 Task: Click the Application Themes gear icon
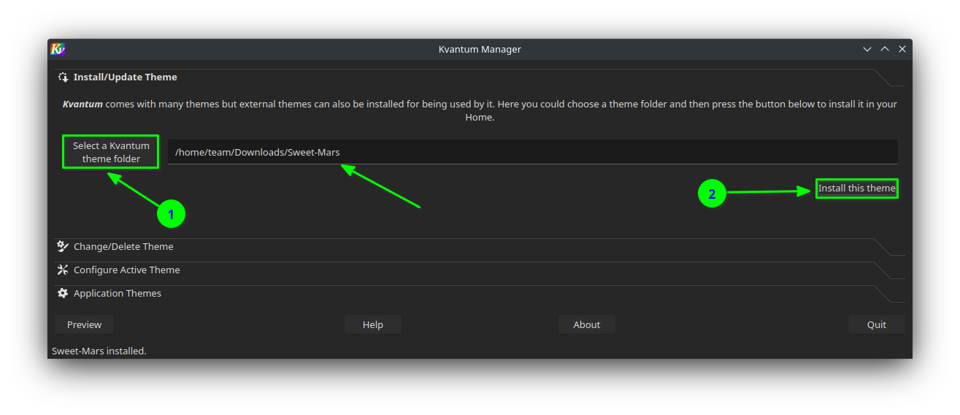pos(63,293)
